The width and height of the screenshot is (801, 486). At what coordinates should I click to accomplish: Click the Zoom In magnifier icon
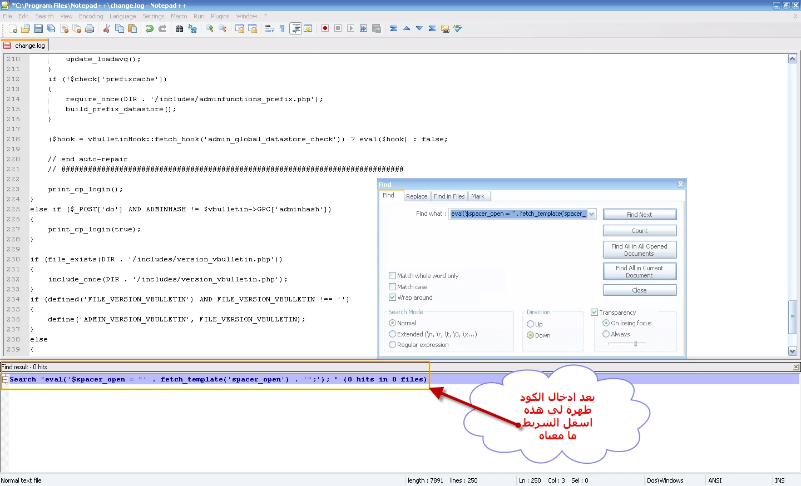coord(210,28)
